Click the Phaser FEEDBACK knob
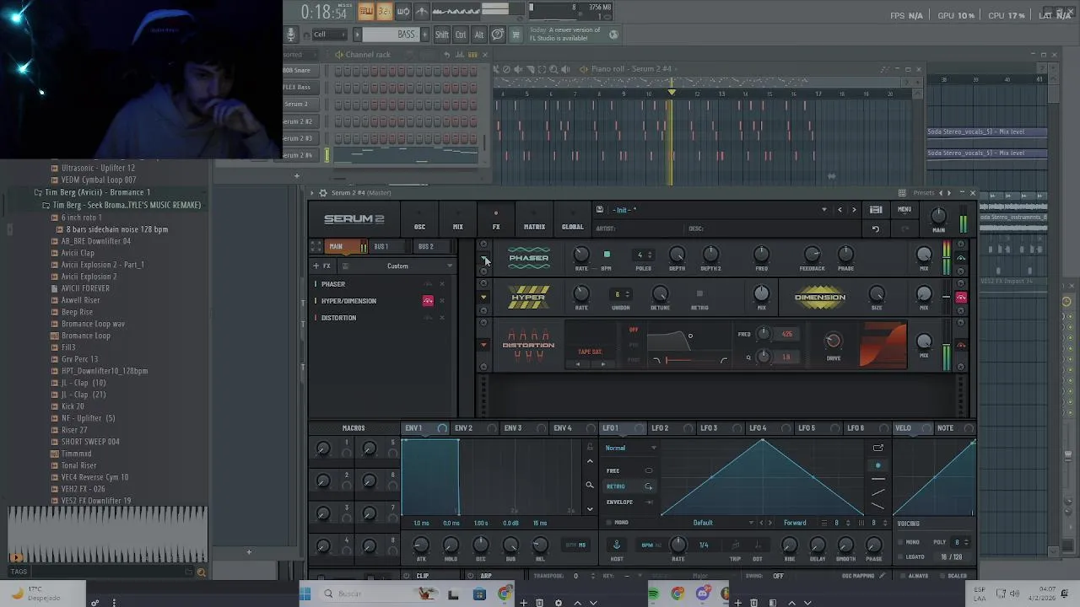This screenshot has height=607, width=1080. point(812,255)
